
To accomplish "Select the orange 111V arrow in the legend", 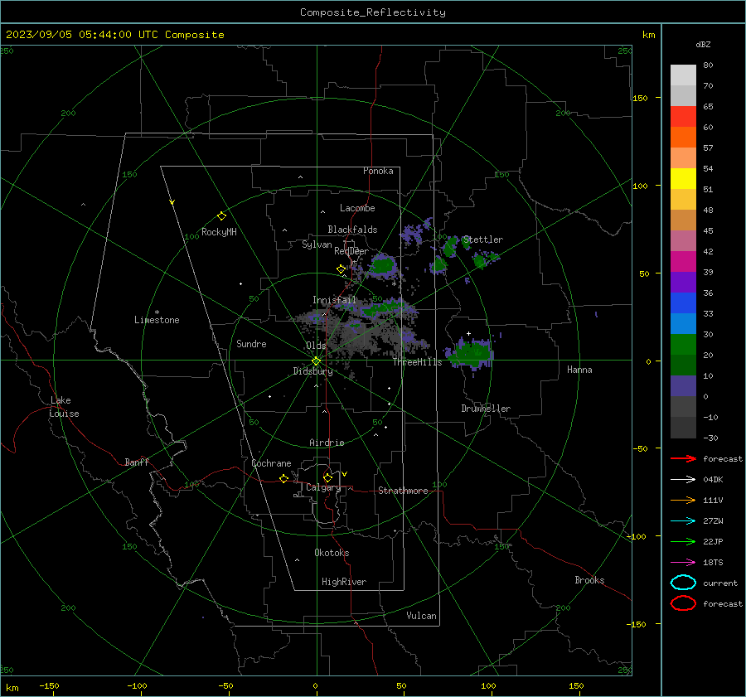I will [x=683, y=500].
